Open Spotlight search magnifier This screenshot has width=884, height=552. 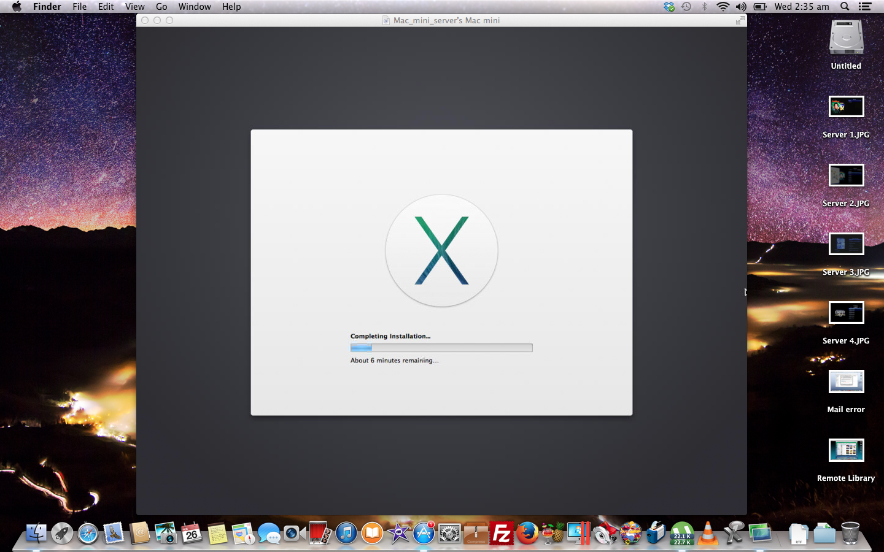click(x=845, y=7)
